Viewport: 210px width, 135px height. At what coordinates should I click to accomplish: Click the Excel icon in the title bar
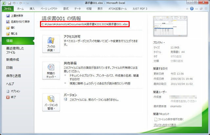click(x=4, y=3)
